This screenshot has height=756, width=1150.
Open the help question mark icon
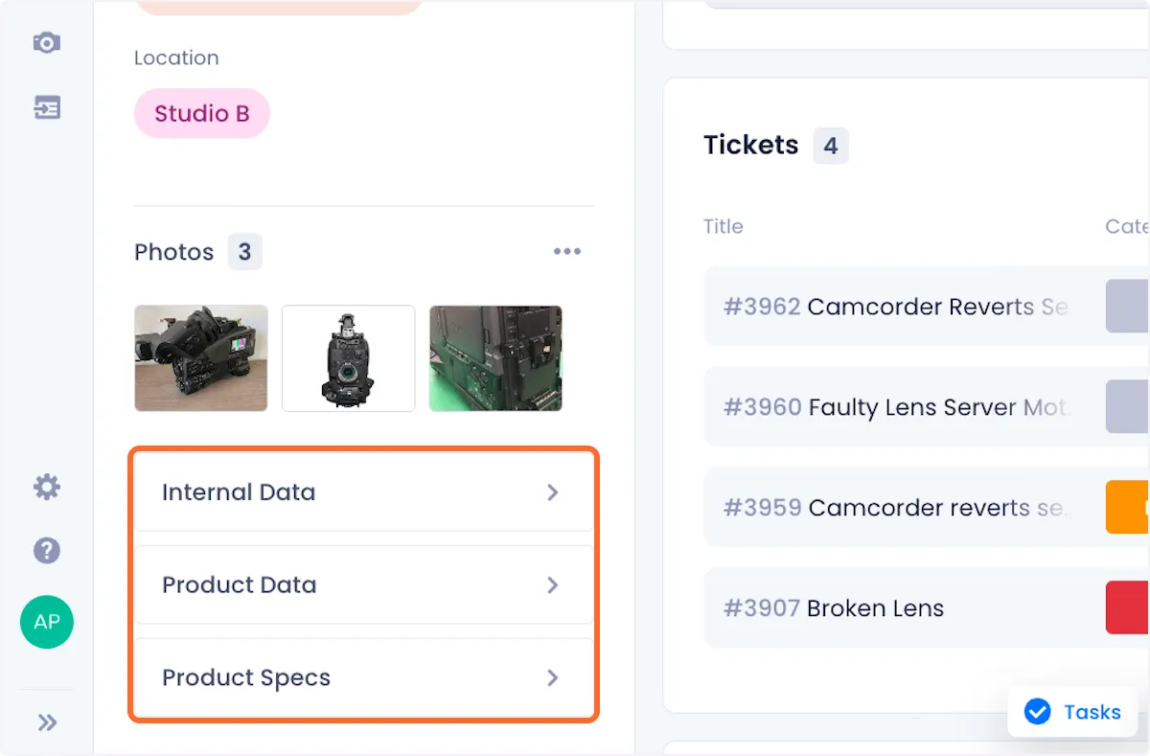(46, 551)
